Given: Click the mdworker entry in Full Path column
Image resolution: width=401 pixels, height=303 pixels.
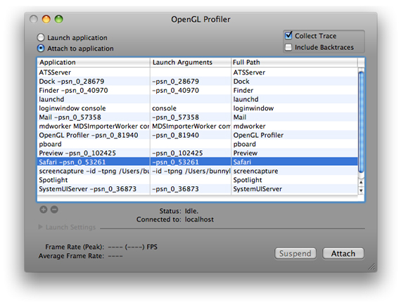Looking at the screenshot, I should 294,127.
